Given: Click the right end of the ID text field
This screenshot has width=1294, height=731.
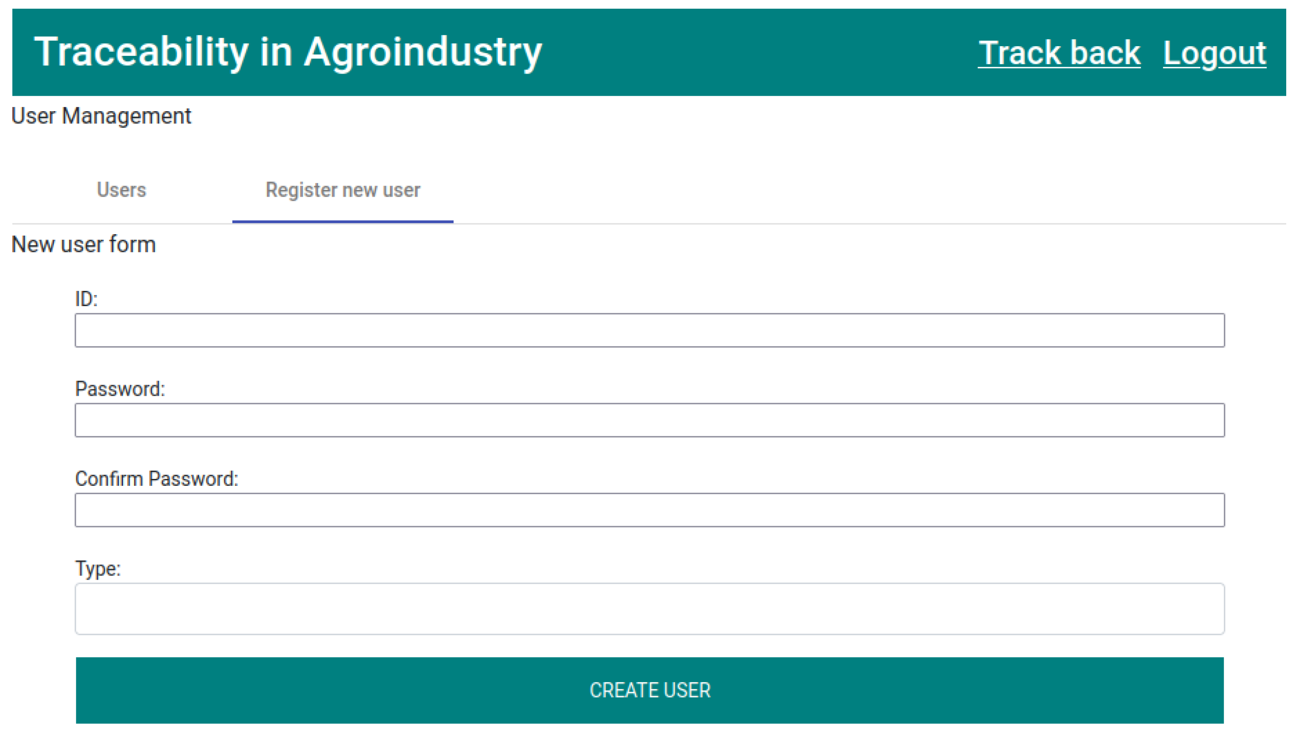Looking at the screenshot, I should [x=1206, y=330].
